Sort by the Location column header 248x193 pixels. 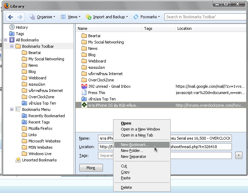click(x=210, y=28)
